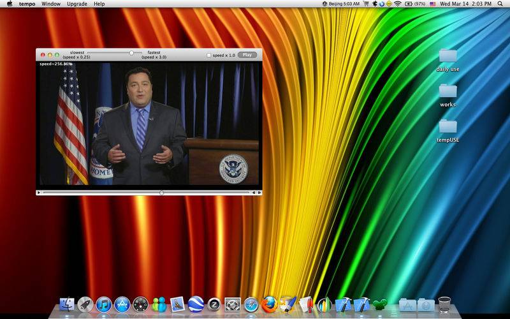The image size is (510, 319).
Task: Launch Firefox from the dock
Action: pyautogui.click(x=269, y=305)
